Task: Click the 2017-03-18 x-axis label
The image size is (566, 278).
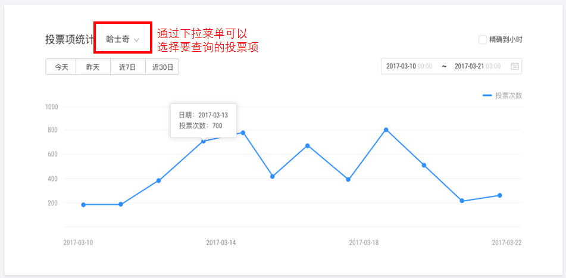Action: point(364,242)
